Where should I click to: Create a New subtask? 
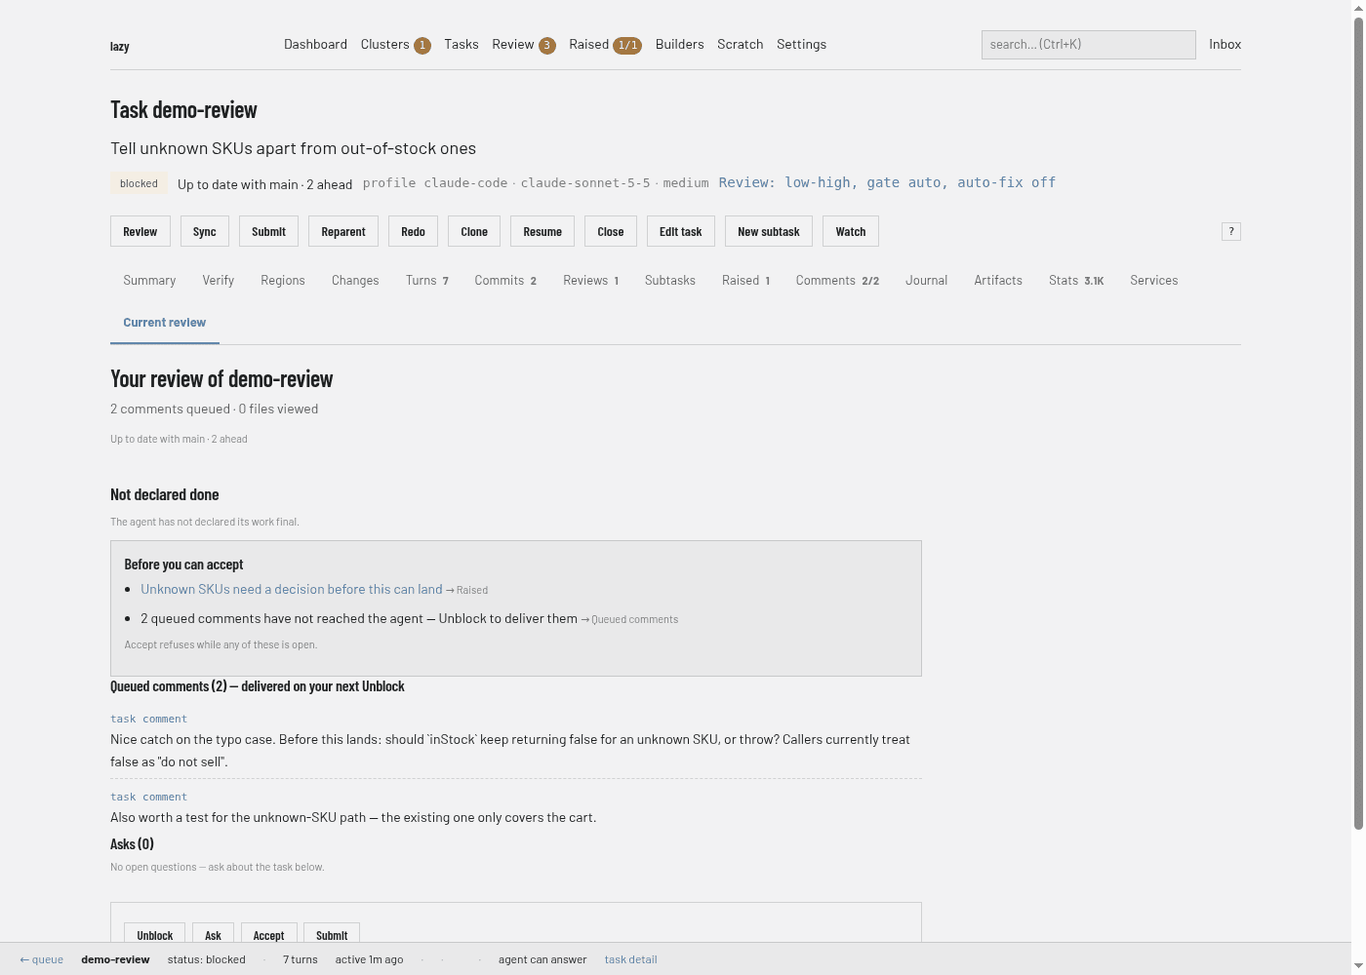[x=769, y=232]
